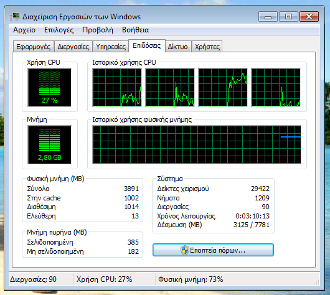Click the Ιστορικό χρήσης φυσικής μνήμης label

142,119
